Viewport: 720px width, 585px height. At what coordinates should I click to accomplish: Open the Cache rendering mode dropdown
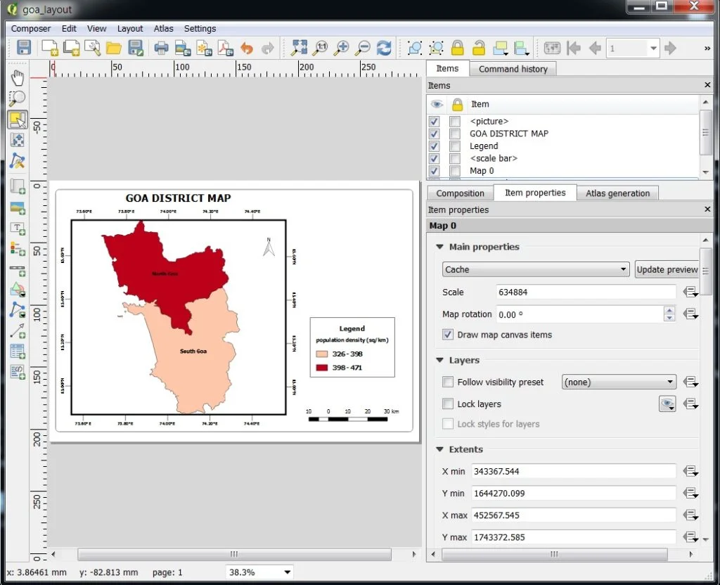tap(535, 269)
